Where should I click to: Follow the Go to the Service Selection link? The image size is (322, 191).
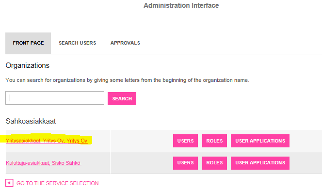[58, 183]
